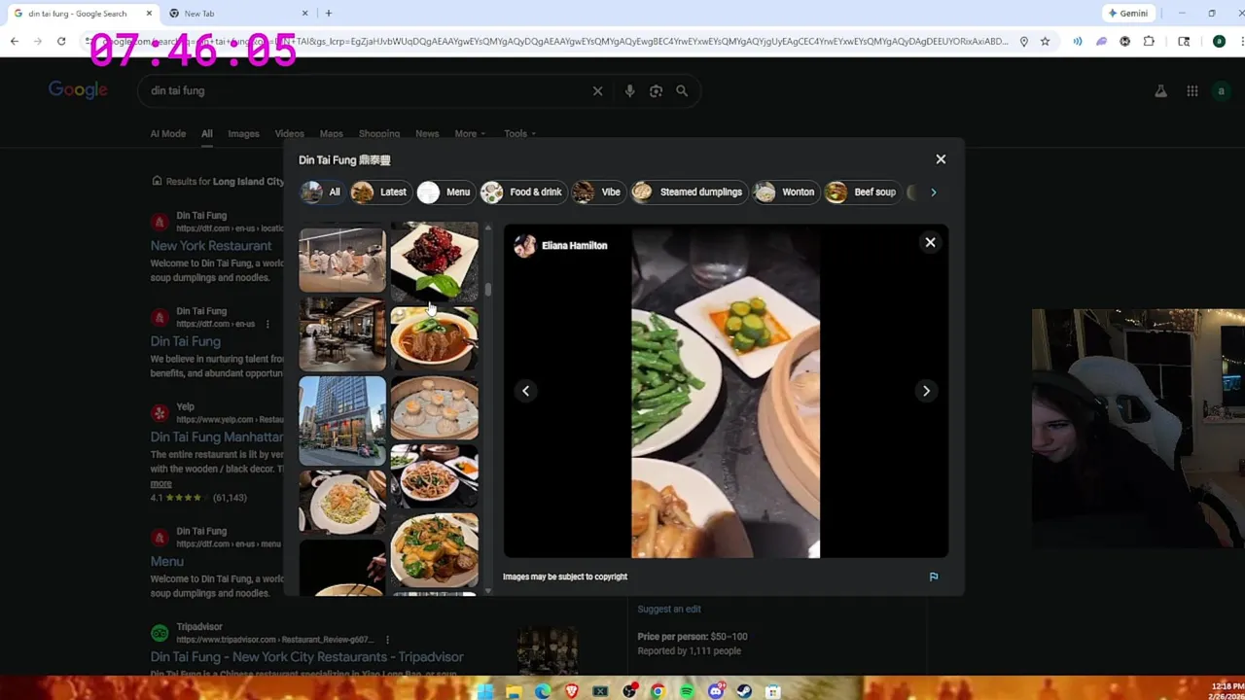Screen dimensions: 1245x700
Task: Open the glazed ribs with basil thumbnail
Action: pyautogui.click(x=434, y=261)
